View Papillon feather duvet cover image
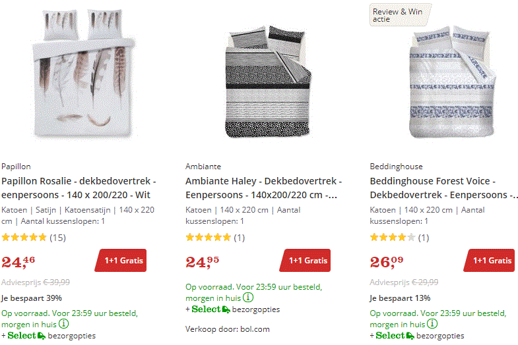Viewport: 518px width, 345px height. [x=79, y=78]
